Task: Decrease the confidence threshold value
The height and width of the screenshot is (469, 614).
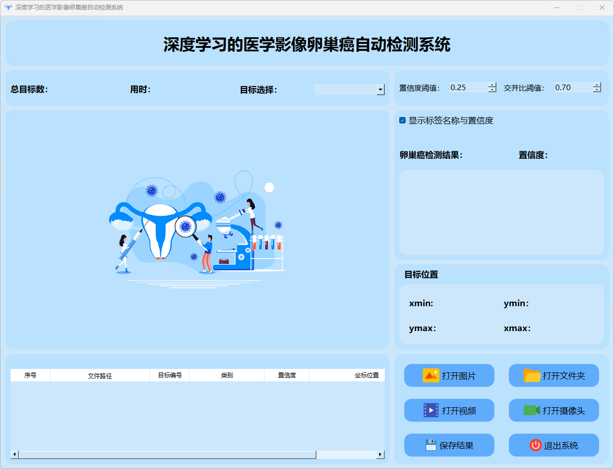Action: (x=492, y=90)
